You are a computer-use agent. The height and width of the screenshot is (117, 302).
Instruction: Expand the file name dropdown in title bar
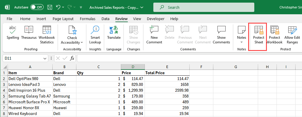pyautogui.click(x=142, y=8)
